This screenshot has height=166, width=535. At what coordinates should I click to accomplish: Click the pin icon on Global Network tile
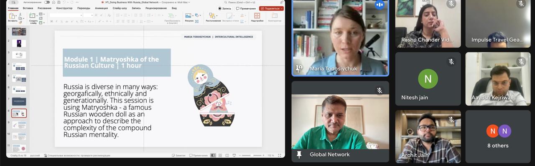click(299, 155)
